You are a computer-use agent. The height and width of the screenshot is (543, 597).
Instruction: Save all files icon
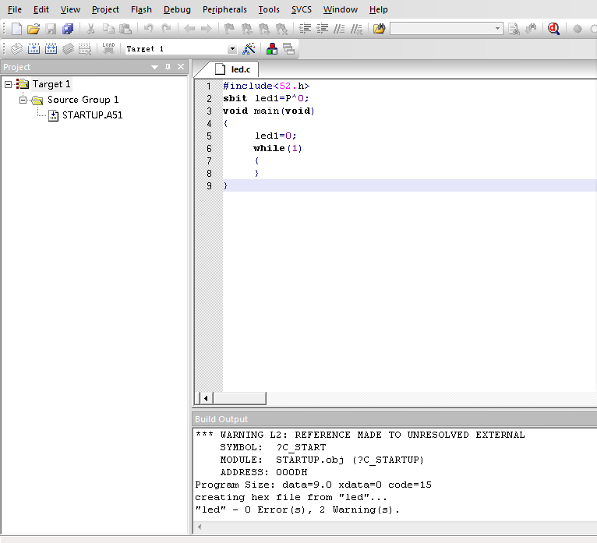tap(68, 29)
